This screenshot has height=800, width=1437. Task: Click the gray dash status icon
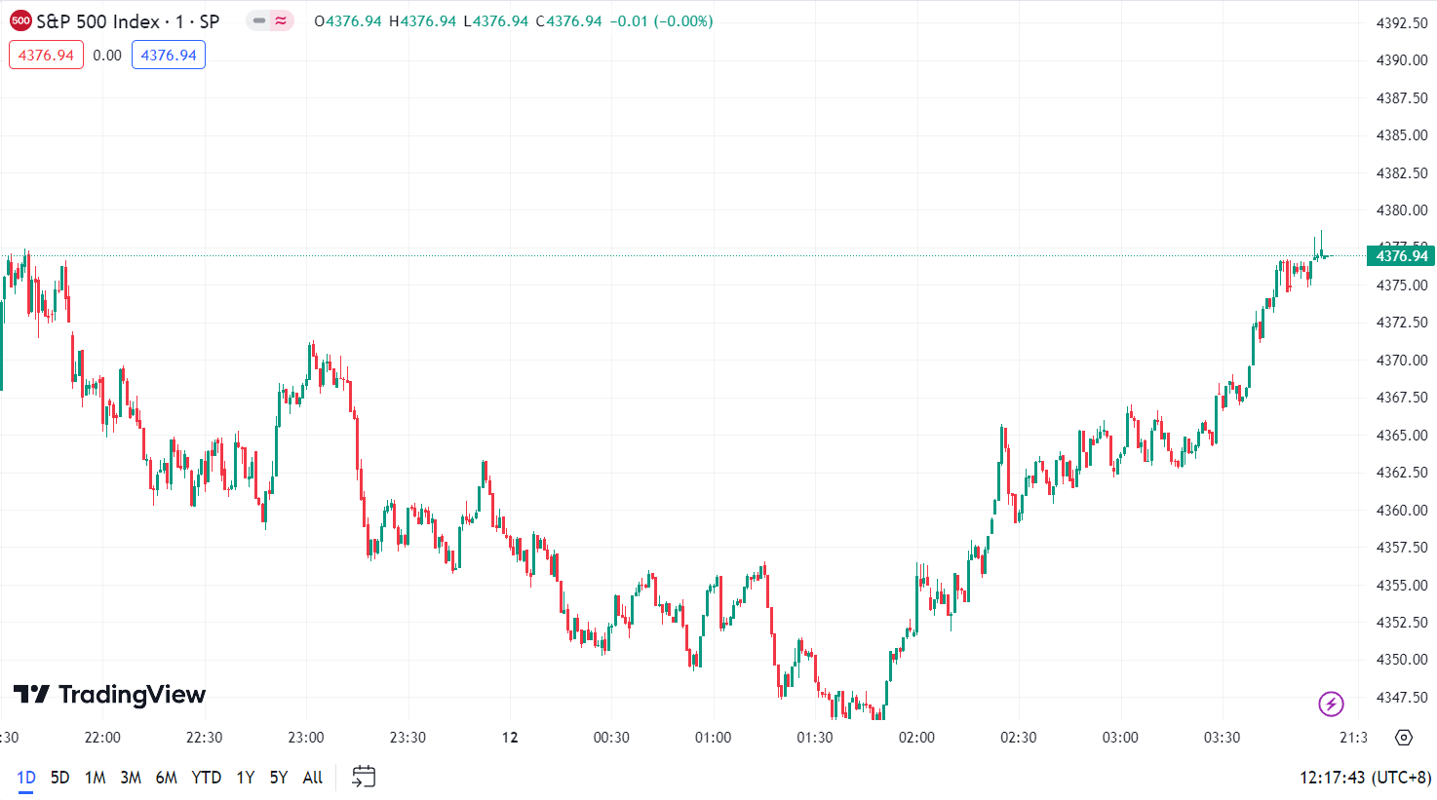pos(258,20)
